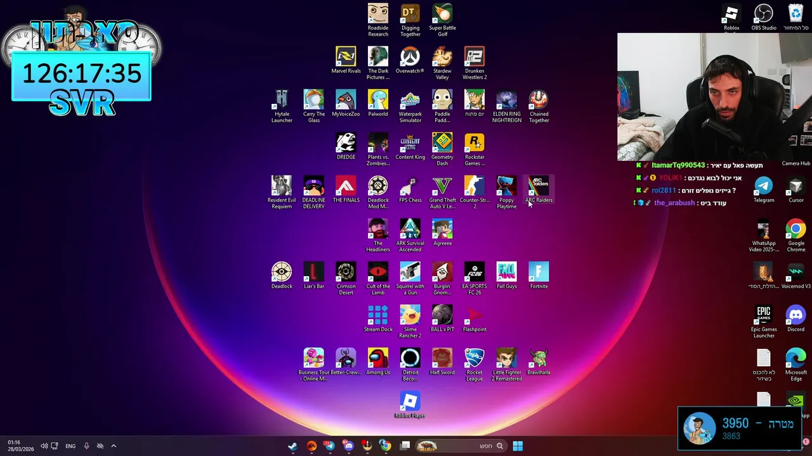The image size is (812, 456).
Task: Launch THE FINALS desktop icon
Action: (346, 189)
